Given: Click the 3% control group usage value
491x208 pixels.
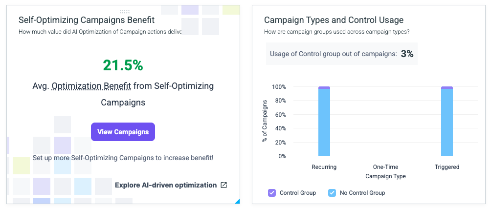Looking at the screenshot, I should tap(407, 54).
